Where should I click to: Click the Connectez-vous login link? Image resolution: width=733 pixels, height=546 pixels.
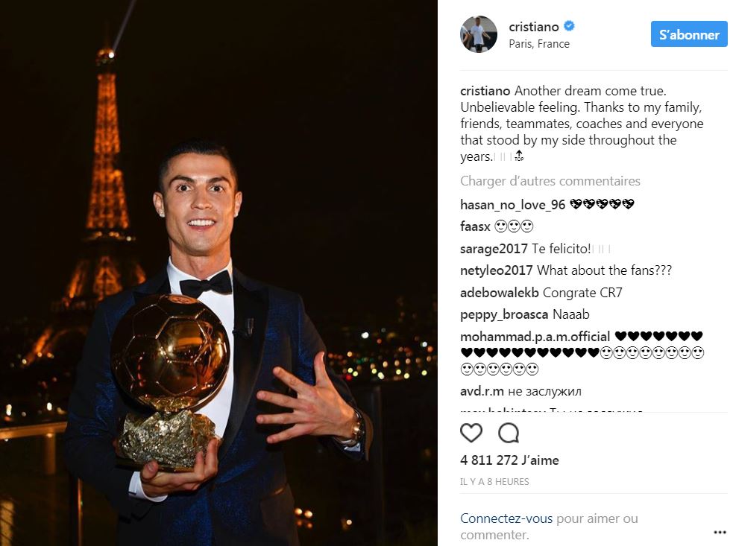pyautogui.click(x=506, y=518)
